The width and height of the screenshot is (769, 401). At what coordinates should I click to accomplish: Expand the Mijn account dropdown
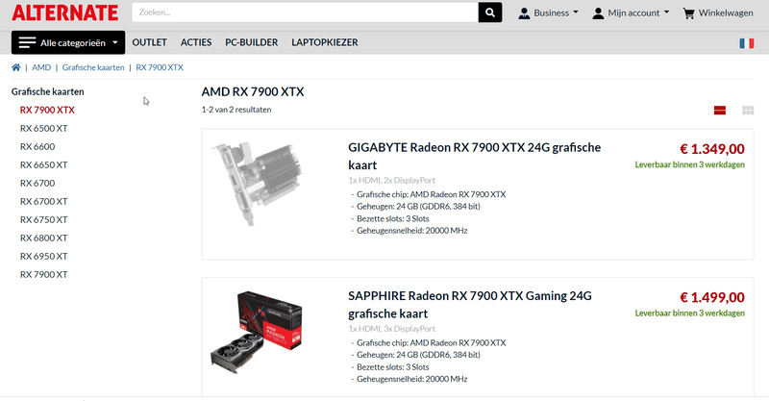click(631, 13)
